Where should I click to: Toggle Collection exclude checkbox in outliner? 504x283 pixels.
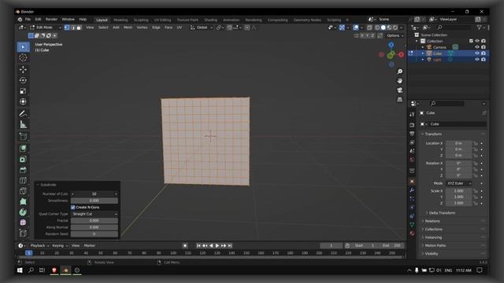coord(471,41)
